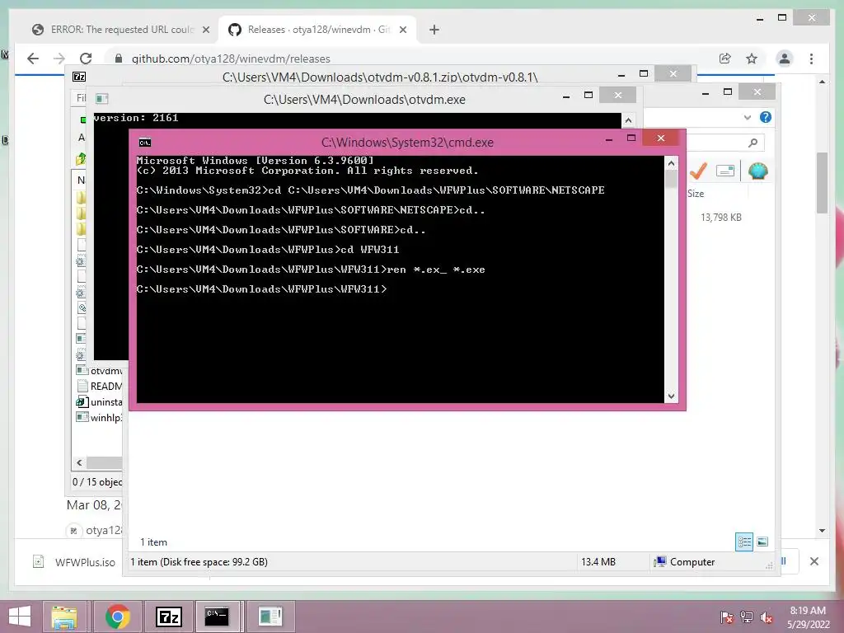The width and height of the screenshot is (844, 633).
Task: Share this page icon in address bar
Action: (725, 59)
